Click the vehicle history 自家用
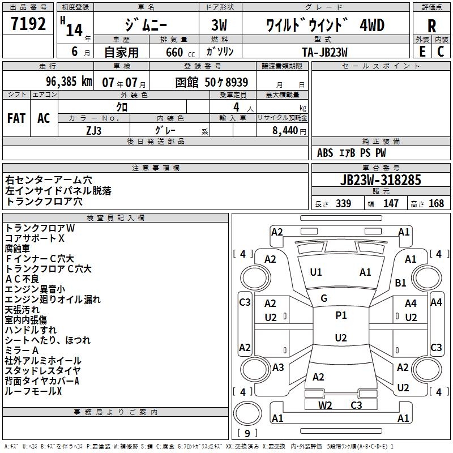 (121, 52)
